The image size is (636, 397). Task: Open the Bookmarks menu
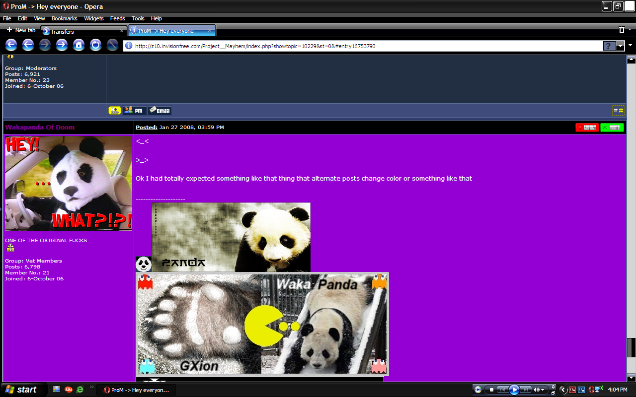click(x=64, y=18)
